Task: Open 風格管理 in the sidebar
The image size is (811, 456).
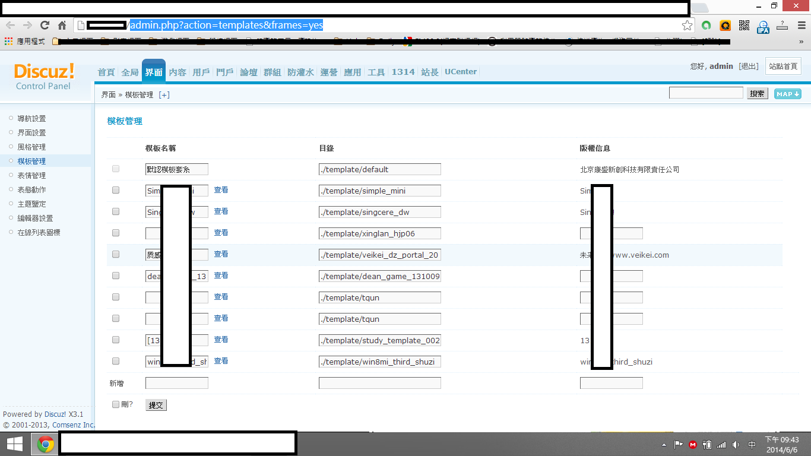Action: coord(31,147)
